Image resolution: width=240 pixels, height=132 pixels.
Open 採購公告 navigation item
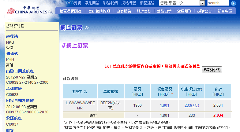pyautogui.click(x=204, y=11)
